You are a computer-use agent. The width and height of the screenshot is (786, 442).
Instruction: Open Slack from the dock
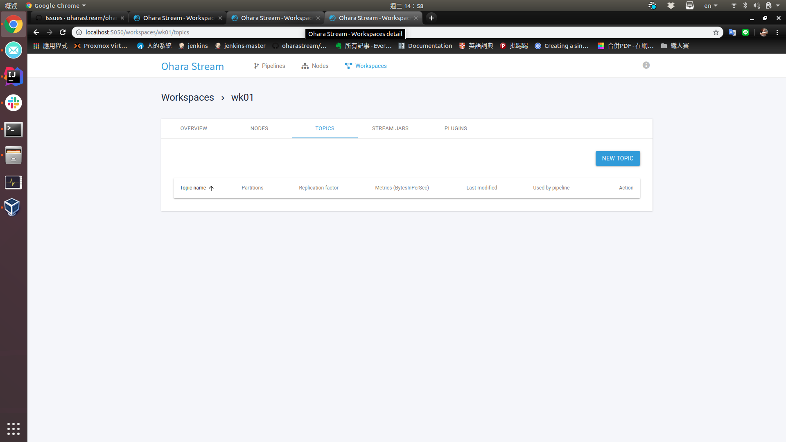point(14,103)
